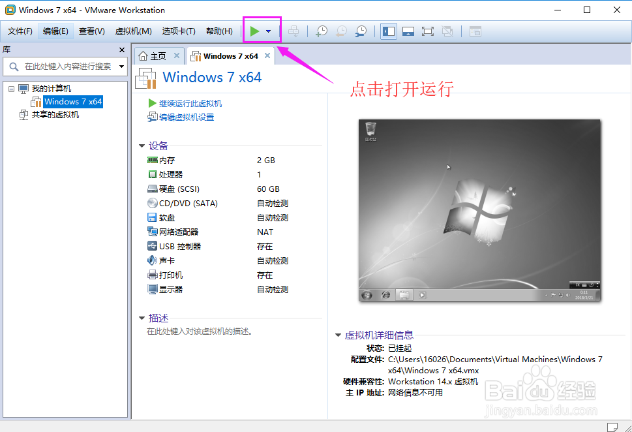Click the console view toolbar icon
The height and width of the screenshot is (432, 632).
pyautogui.click(x=475, y=31)
